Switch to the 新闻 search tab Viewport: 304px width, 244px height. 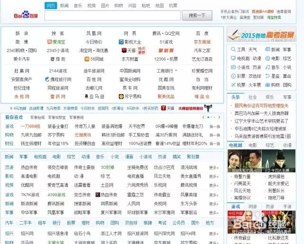point(65,6)
